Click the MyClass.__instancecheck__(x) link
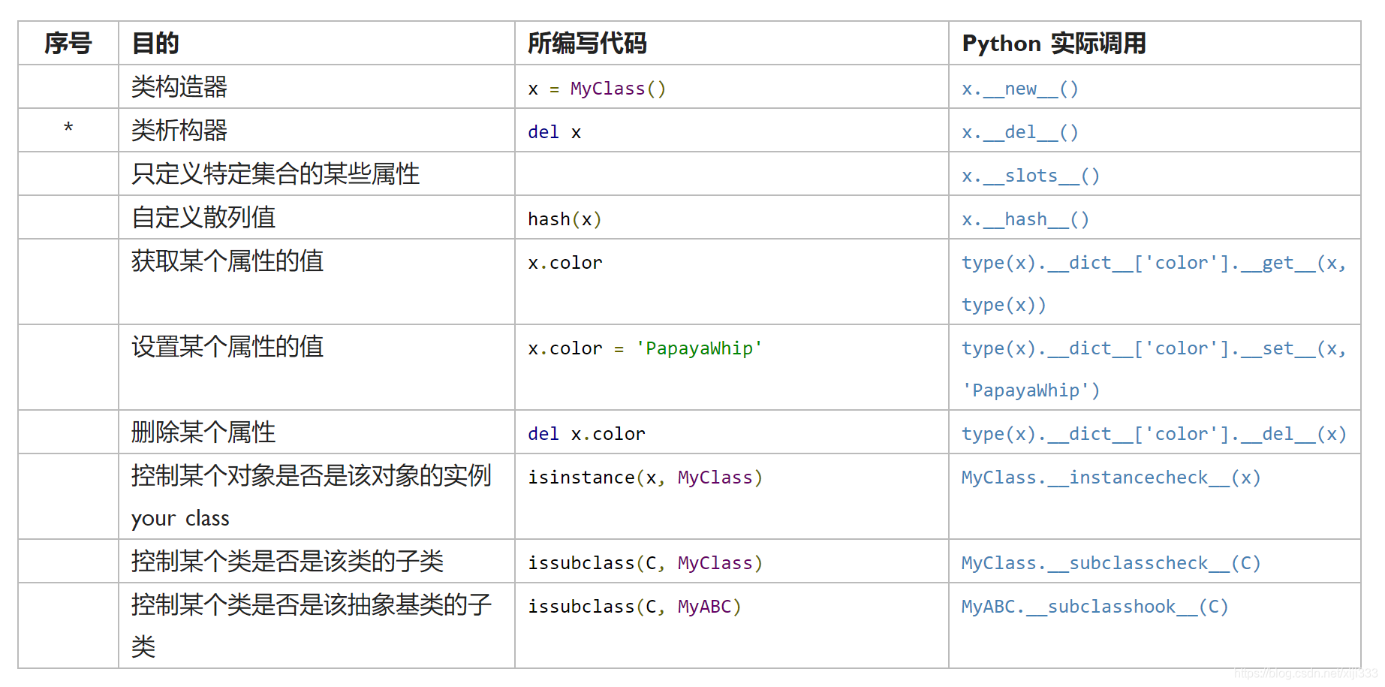1385x687 pixels. pyautogui.click(x=1111, y=478)
